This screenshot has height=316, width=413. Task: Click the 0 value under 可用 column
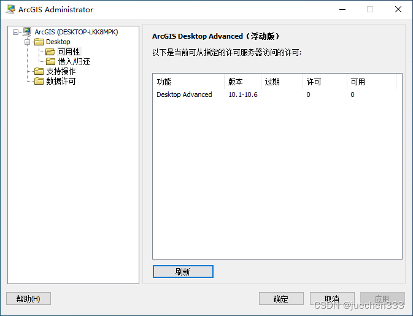(352, 94)
